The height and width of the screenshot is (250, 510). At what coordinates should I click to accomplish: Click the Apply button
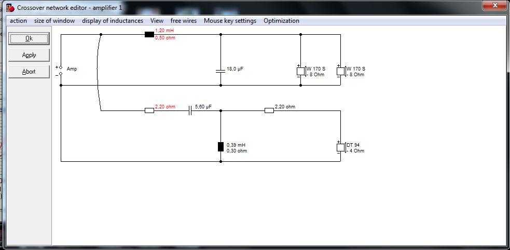point(29,55)
